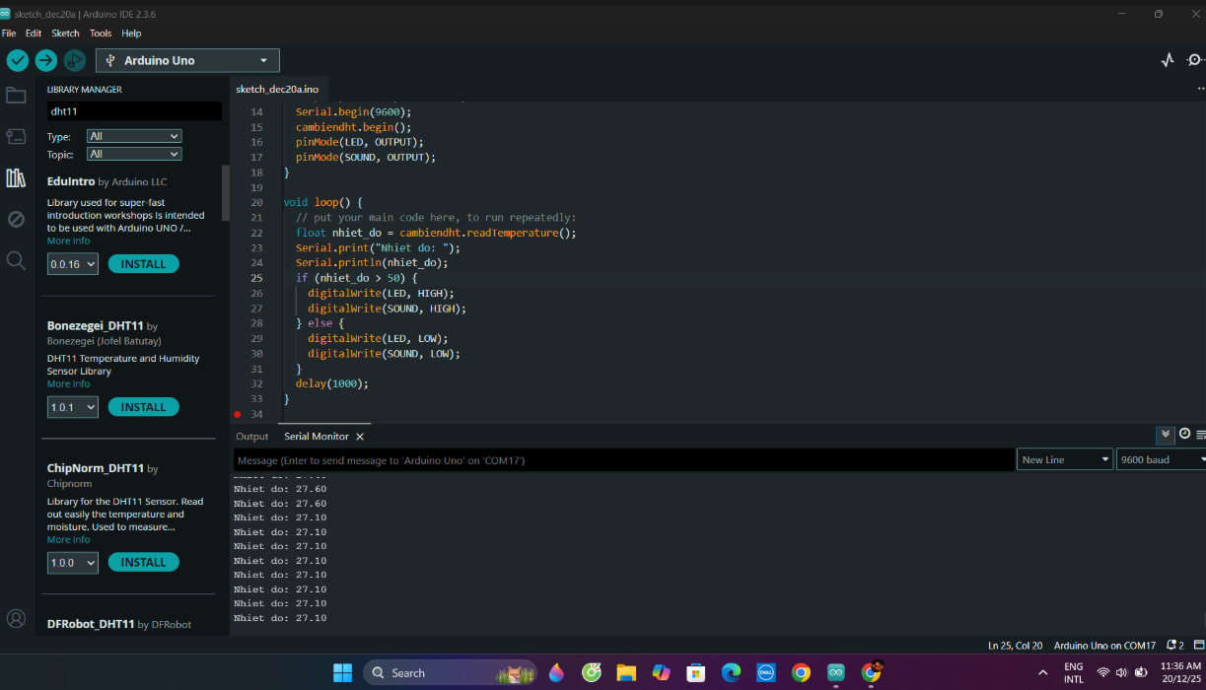This screenshot has height=690, width=1206.
Task: Open the Search panel in the sidebar
Action: 16,260
